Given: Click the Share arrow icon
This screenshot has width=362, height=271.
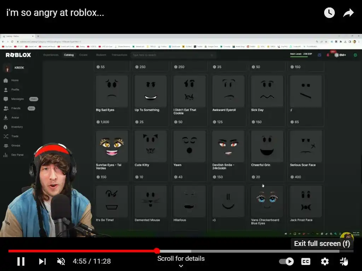Looking at the screenshot, I should [348, 13].
